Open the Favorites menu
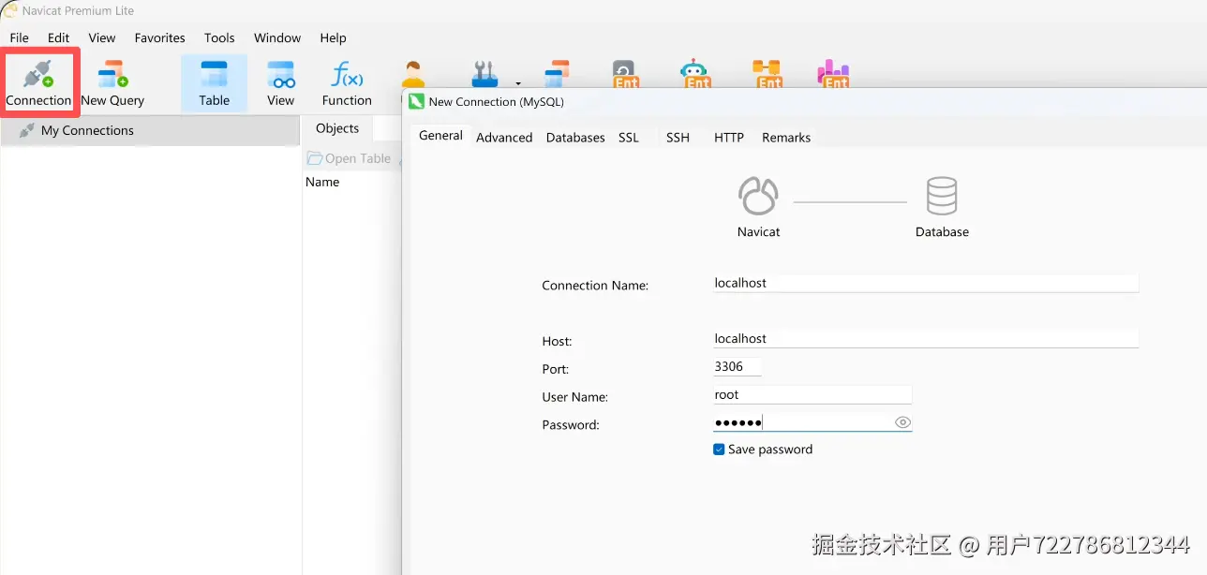 pyautogui.click(x=159, y=37)
